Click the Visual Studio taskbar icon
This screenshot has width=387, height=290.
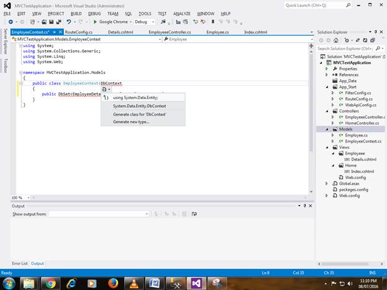197,283
